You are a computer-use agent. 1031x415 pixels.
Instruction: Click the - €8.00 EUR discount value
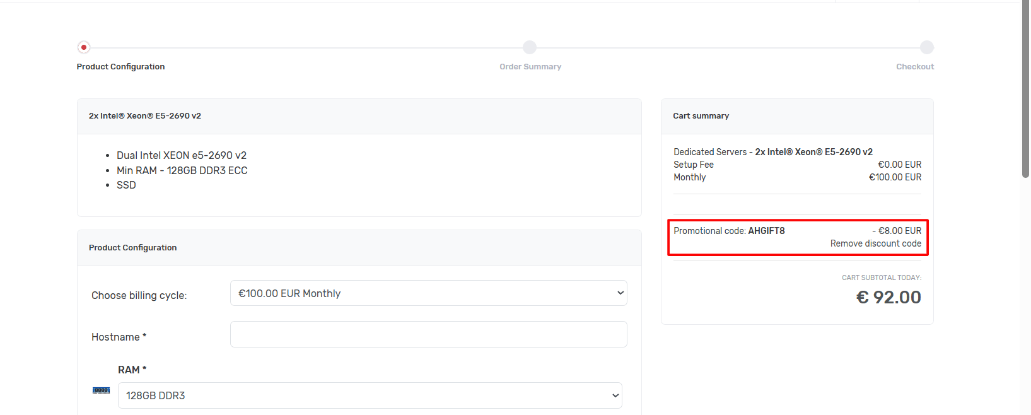897,231
